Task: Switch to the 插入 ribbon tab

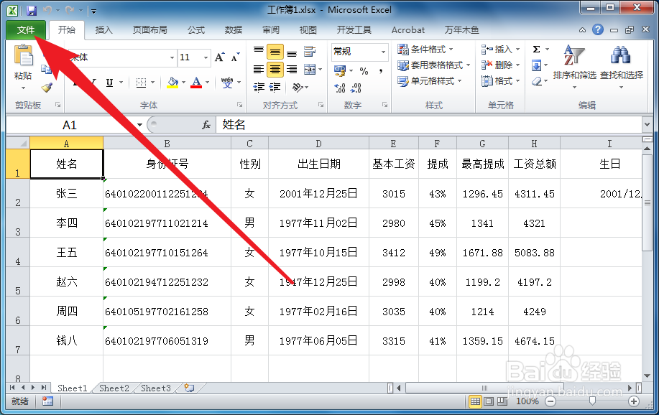Action: click(x=103, y=30)
